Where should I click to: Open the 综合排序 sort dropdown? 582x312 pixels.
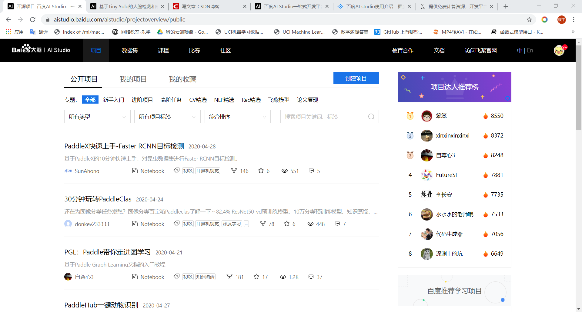coord(238,117)
